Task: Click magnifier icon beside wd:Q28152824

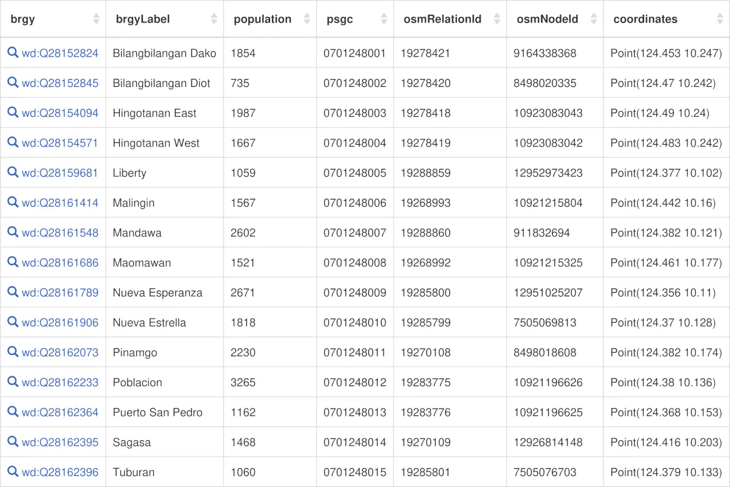Action: (13, 53)
